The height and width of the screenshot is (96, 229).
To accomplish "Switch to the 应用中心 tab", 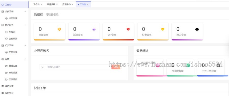I will [x=66, y=4].
